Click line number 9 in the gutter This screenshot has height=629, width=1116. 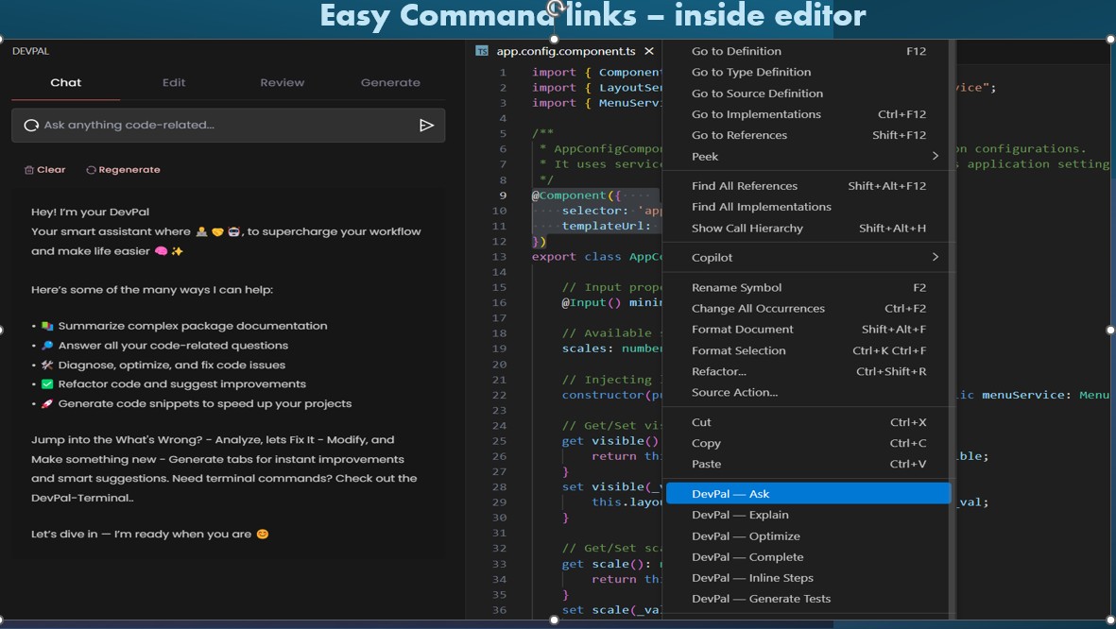tap(503, 195)
